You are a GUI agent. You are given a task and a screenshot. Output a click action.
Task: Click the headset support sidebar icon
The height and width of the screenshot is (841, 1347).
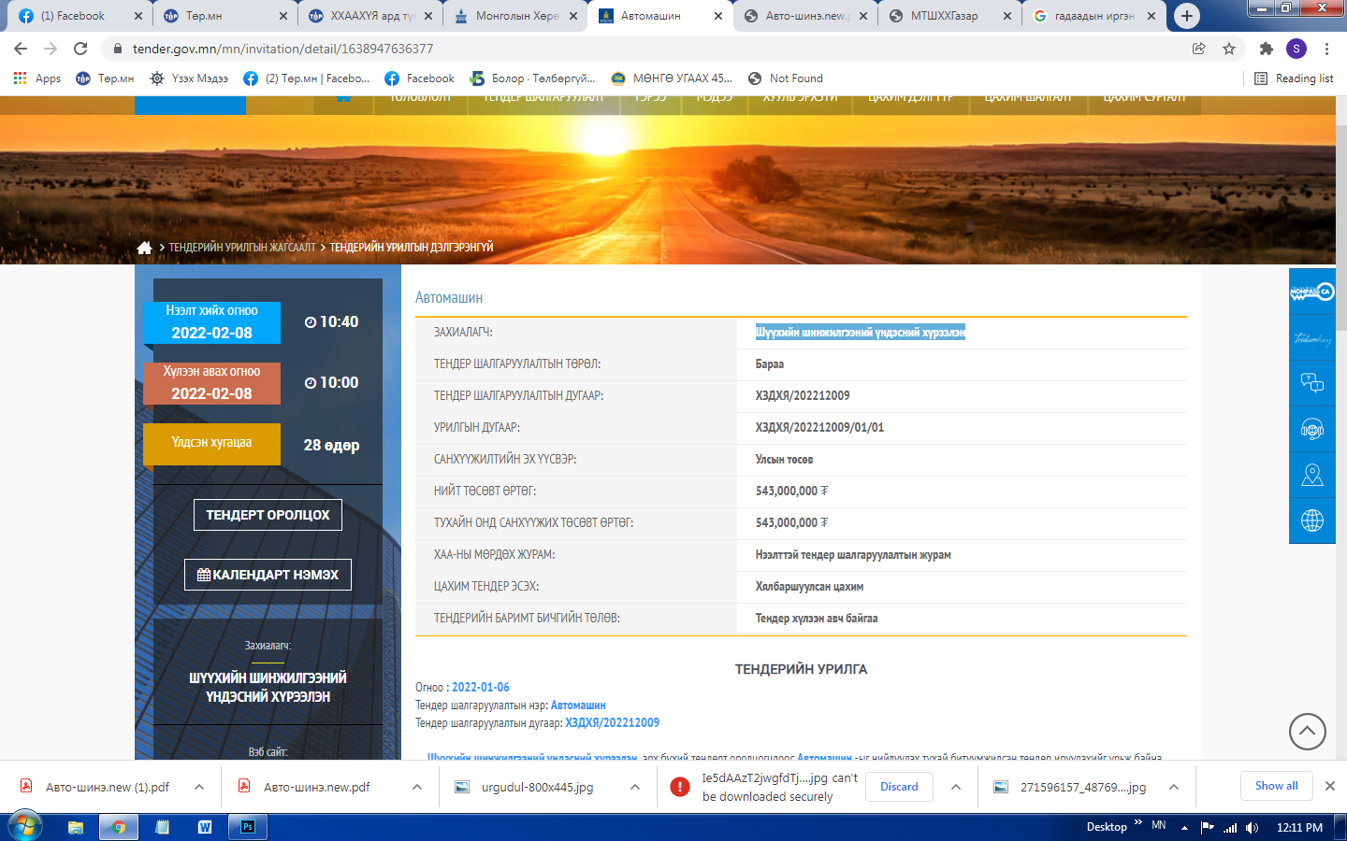tap(1311, 429)
